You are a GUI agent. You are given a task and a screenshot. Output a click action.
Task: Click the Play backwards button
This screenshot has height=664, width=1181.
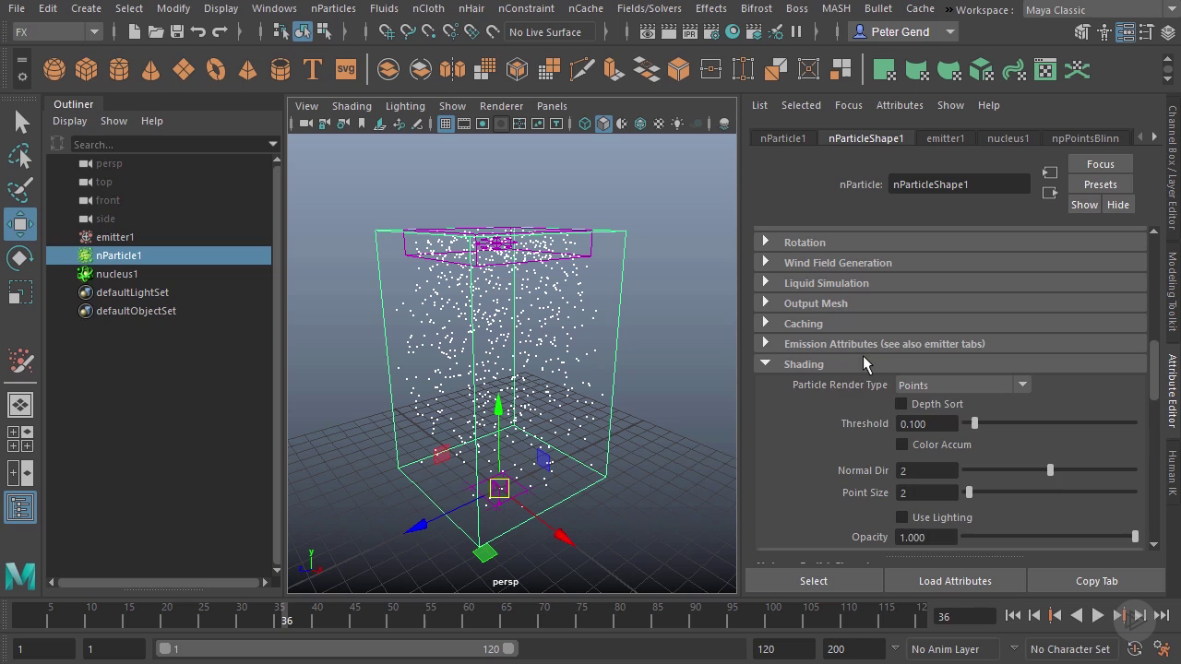pos(1077,615)
